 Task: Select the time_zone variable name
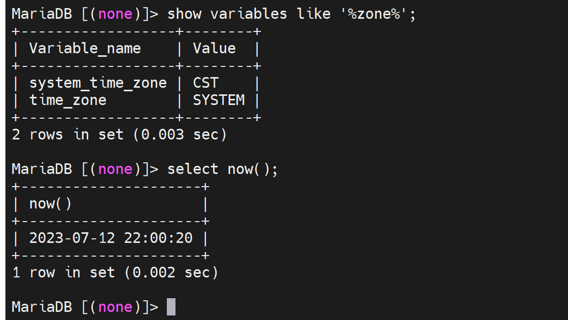pyautogui.click(x=68, y=100)
